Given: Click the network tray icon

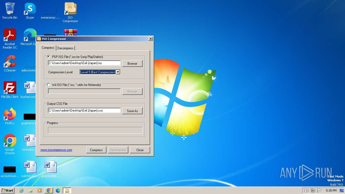Looking at the screenshot, I should click(x=313, y=190).
